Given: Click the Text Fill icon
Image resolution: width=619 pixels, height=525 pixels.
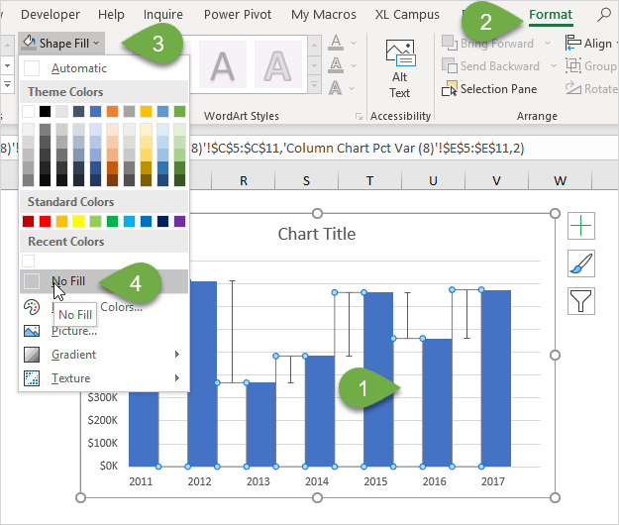Looking at the screenshot, I should [x=336, y=43].
